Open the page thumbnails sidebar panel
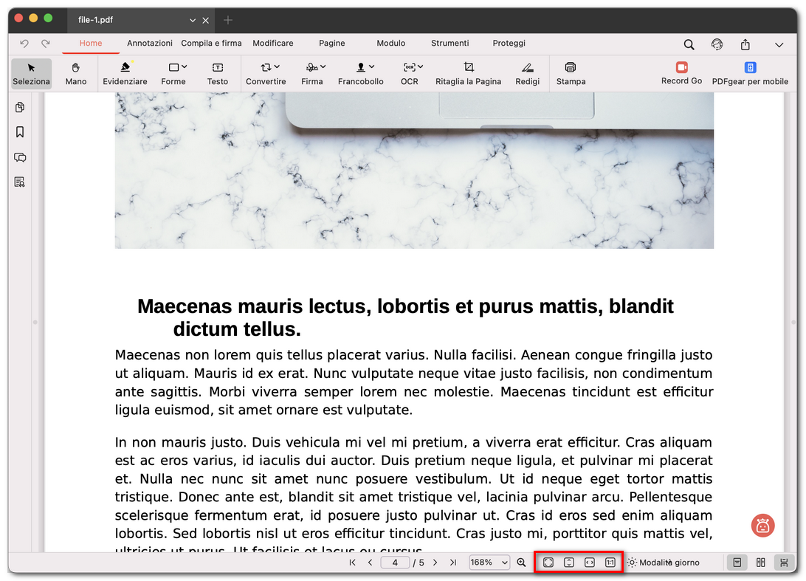 point(20,107)
